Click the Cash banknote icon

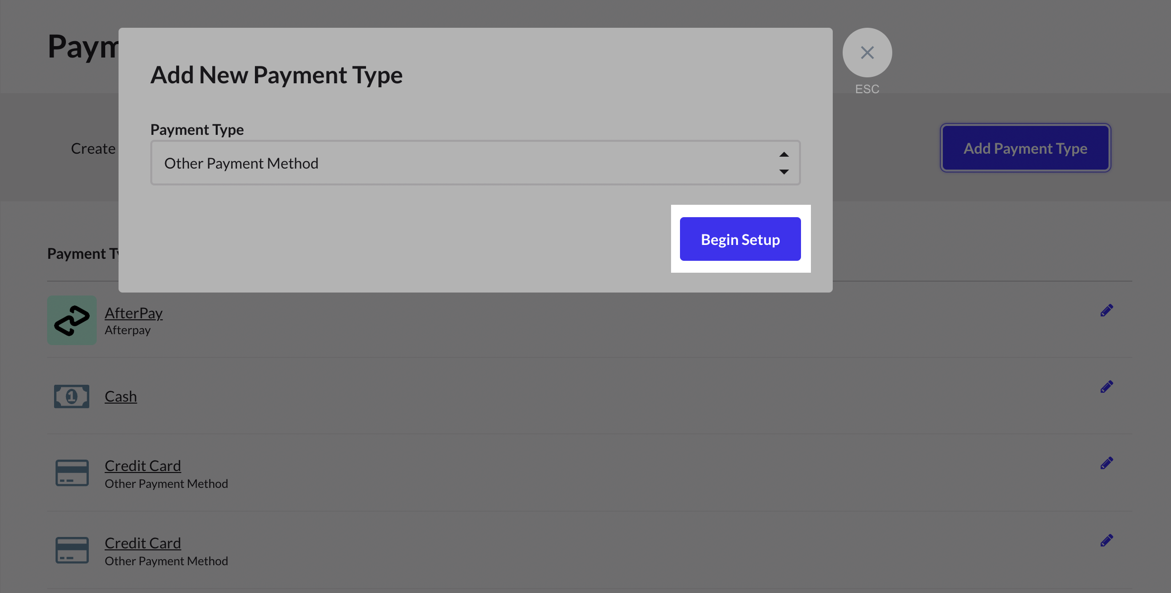[72, 397]
